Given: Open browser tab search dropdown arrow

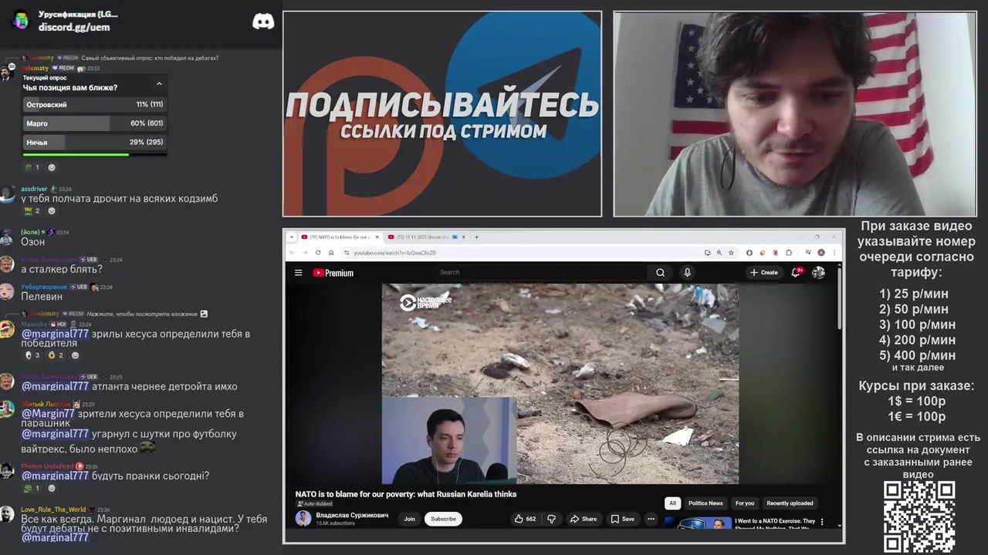Looking at the screenshot, I should (292, 237).
